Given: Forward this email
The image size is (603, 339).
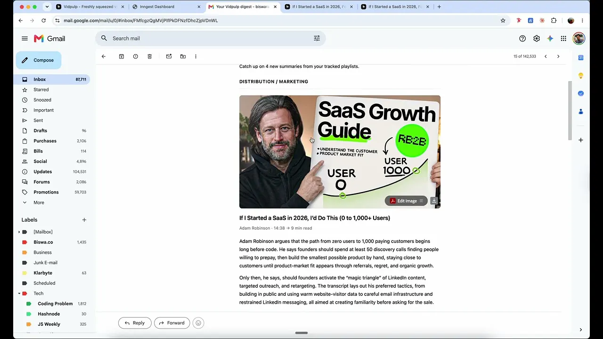Looking at the screenshot, I should click(172, 323).
